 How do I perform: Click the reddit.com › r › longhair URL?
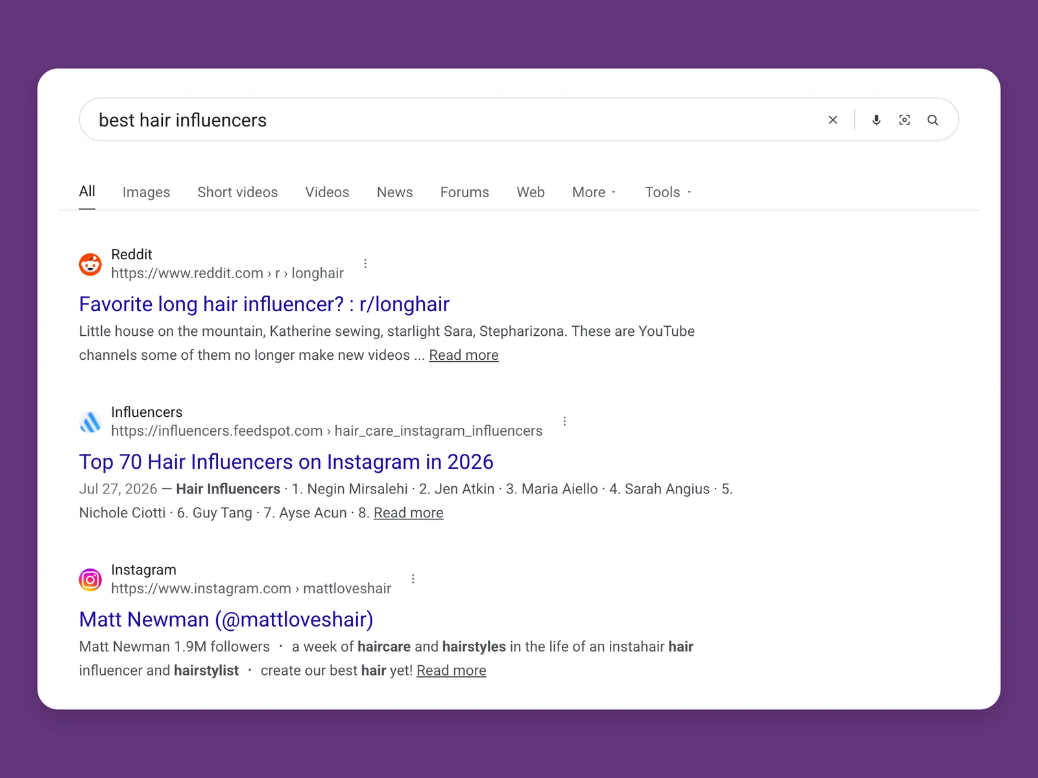click(x=227, y=273)
